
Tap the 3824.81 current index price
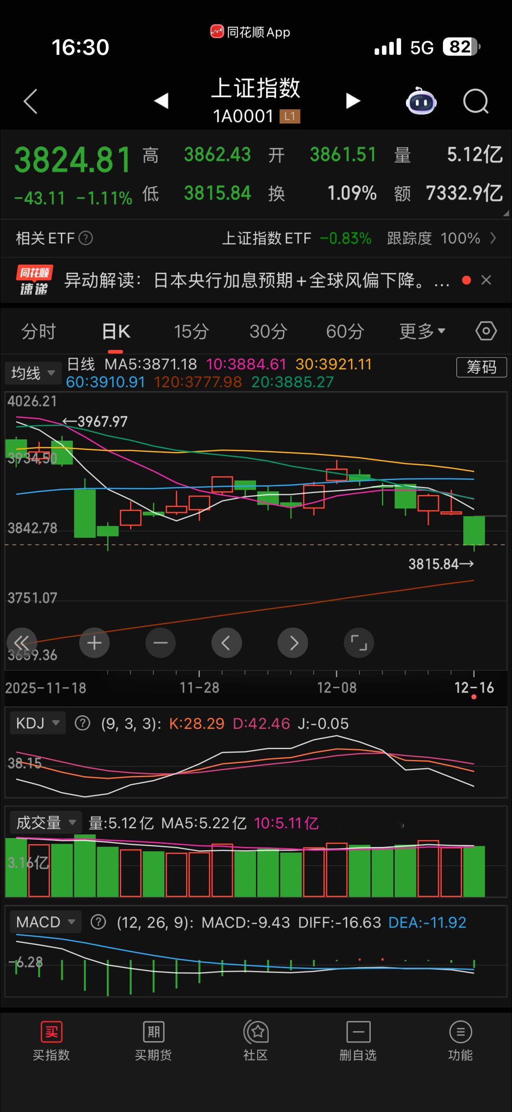pos(72,160)
